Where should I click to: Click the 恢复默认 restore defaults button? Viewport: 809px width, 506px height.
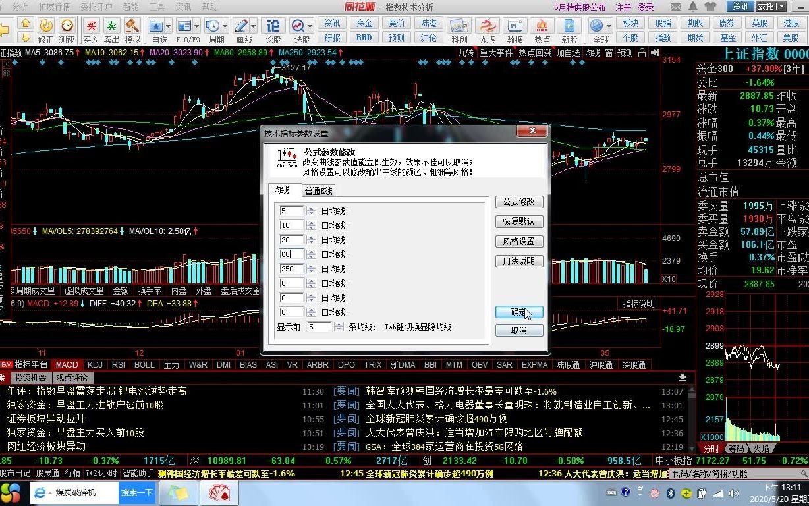tap(518, 221)
